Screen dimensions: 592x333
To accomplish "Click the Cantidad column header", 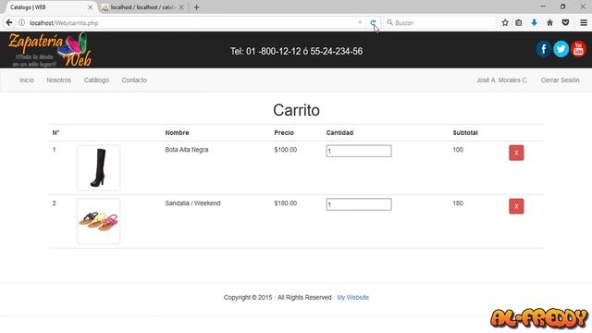I will pos(339,133).
